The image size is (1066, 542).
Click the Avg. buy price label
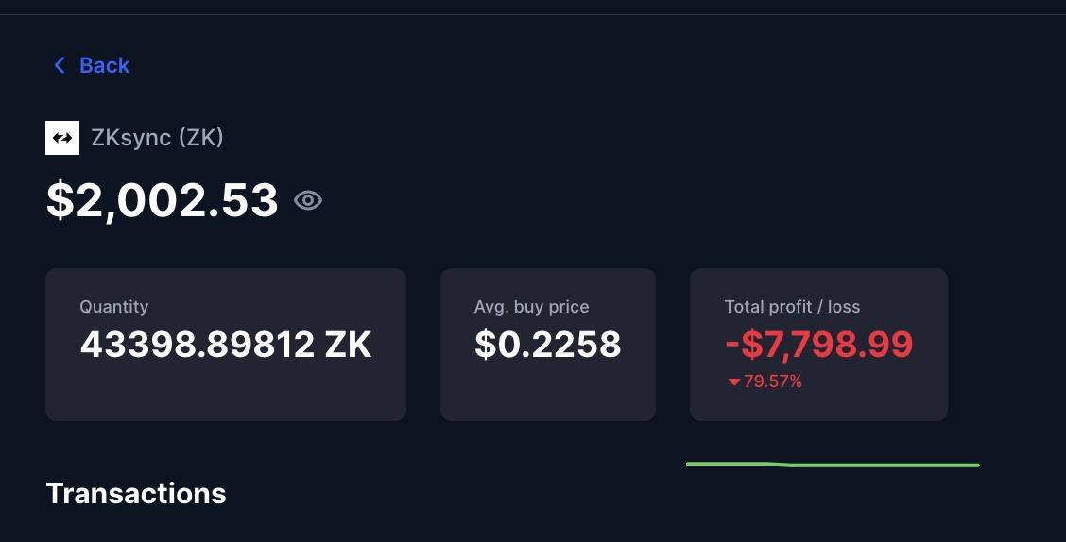pyautogui.click(x=532, y=307)
